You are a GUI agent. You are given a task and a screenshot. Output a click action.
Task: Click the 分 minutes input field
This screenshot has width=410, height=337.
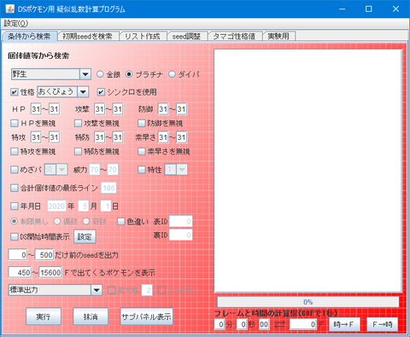(220, 324)
